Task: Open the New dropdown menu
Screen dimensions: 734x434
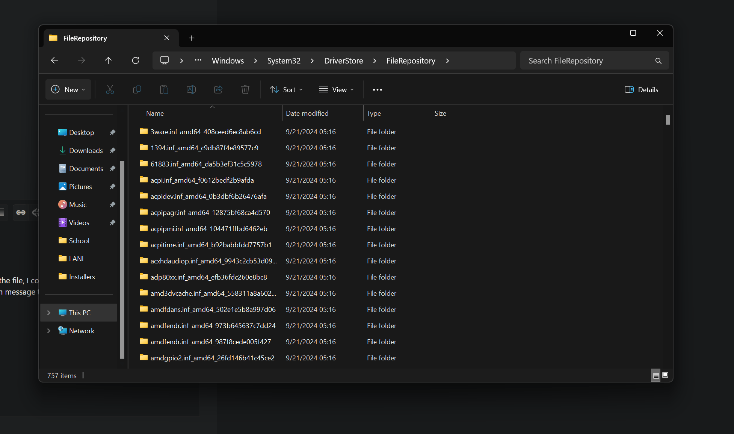Action: (x=68, y=89)
